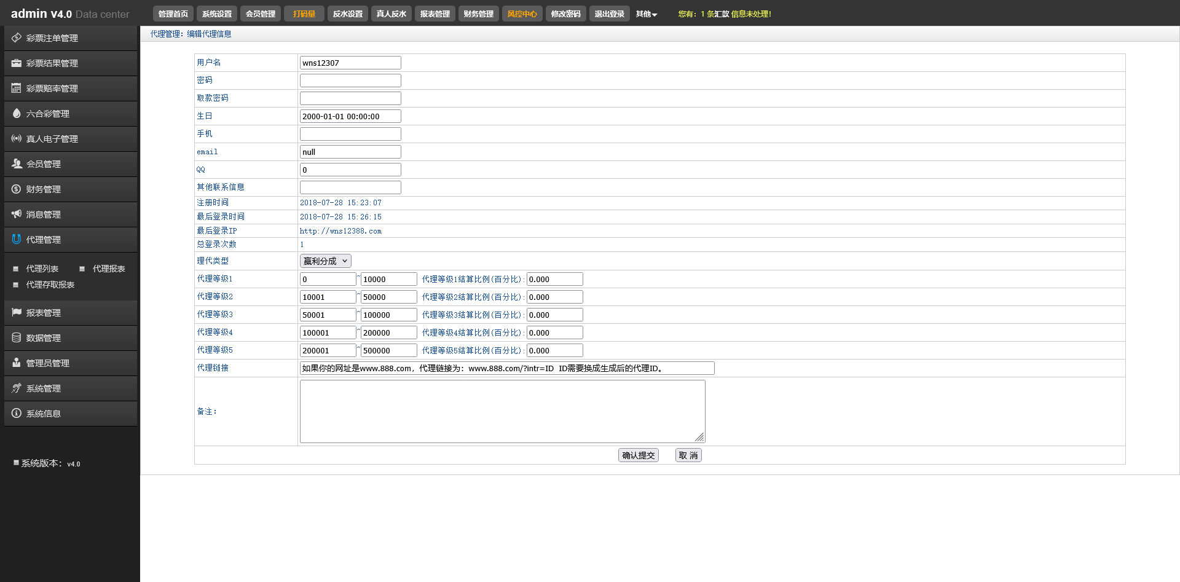Click the briefcase icon beside 彩票结果管理

coord(17,63)
